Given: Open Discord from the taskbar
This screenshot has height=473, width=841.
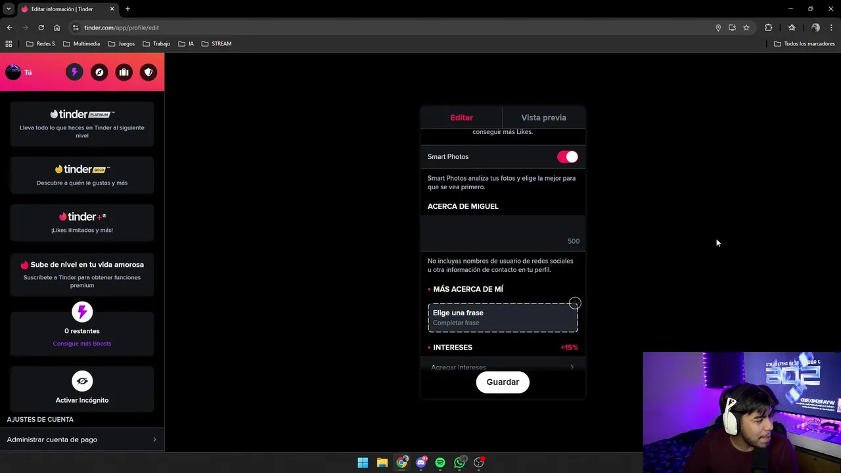Looking at the screenshot, I should pos(421,462).
